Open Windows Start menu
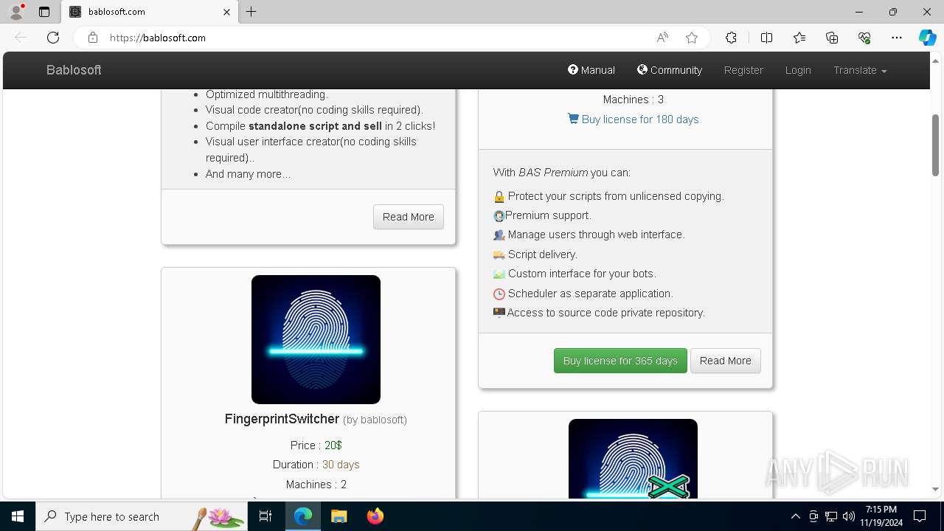Image resolution: width=944 pixels, height=531 pixels. tap(18, 516)
